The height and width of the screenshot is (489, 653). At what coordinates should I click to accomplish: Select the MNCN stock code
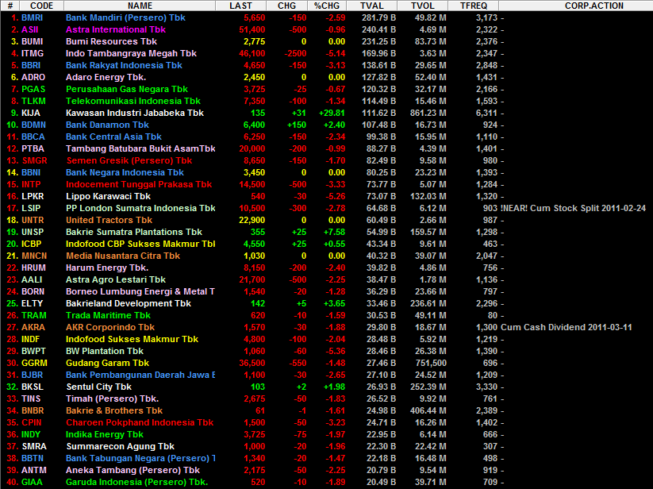(x=34, y=256)
